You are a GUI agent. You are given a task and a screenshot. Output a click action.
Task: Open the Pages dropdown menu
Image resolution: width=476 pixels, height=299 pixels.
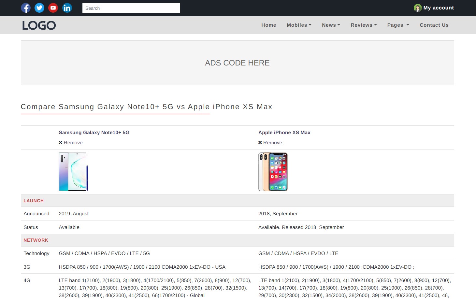pos(397,25)
